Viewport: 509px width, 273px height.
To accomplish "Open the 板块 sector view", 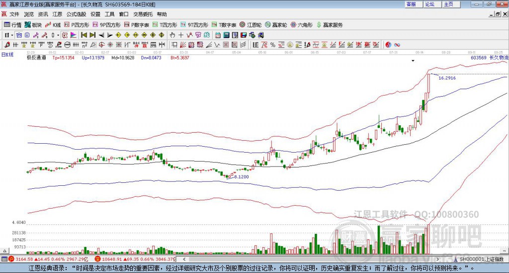I will click(x=33, y=25).
